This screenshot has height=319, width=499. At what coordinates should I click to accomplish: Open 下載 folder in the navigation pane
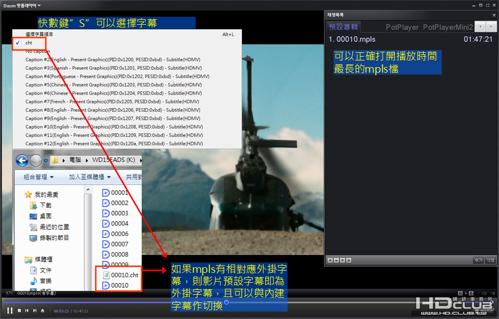pyautogui.click(x=40, y=205)
